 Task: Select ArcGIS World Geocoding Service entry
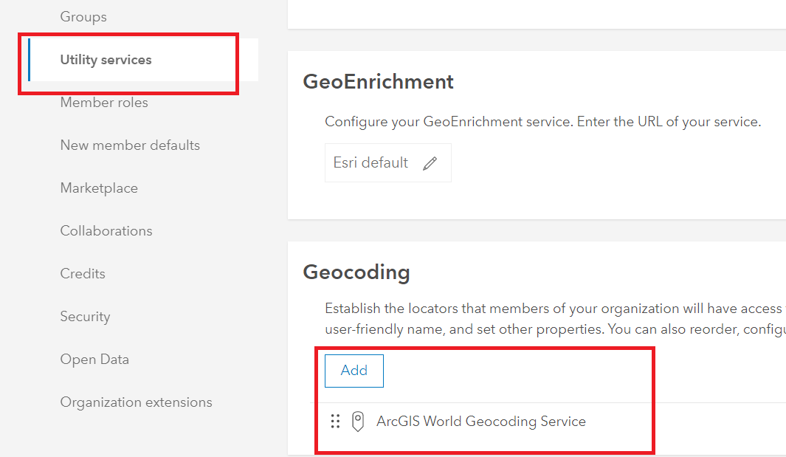tap(480, 422)
